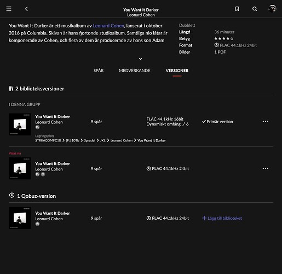Click the first rating star

[x=216, y=38]
